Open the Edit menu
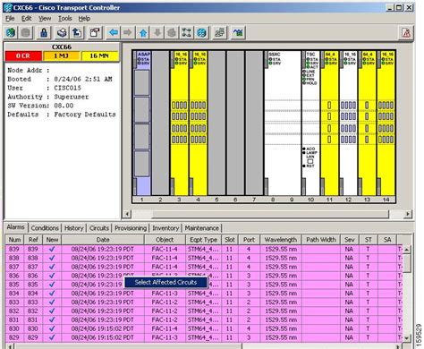 (26, 19)
